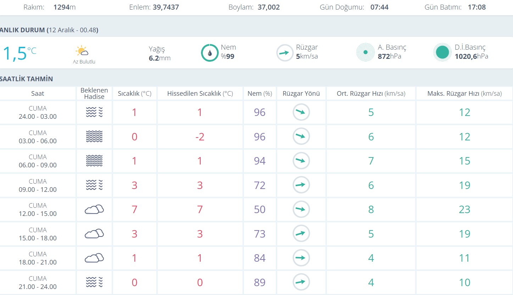Click the wind arrow for 18.00 - 21.00
The height and width of the screenshot is (295, 513).
301,258
